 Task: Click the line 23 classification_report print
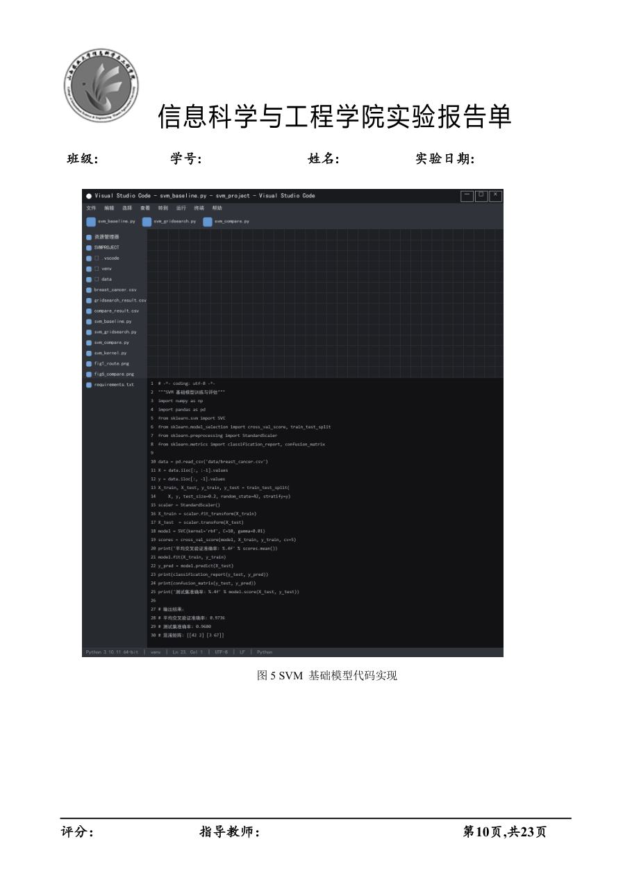click(x=213, y=574)
